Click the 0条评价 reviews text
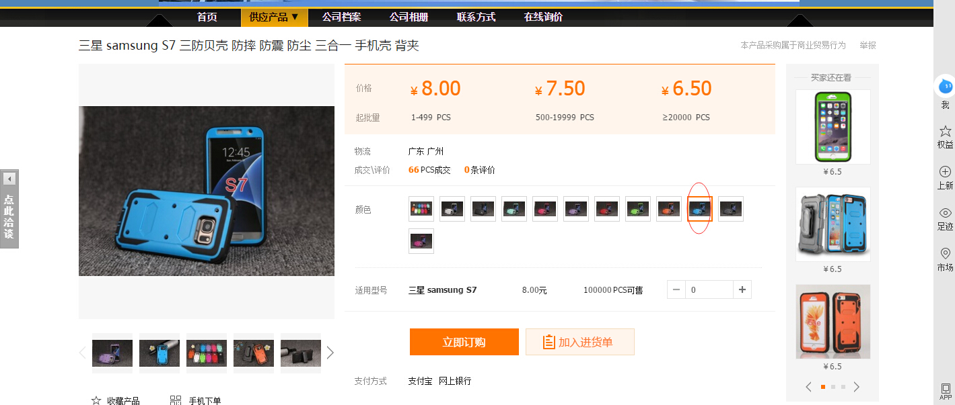 coord(480,170)
